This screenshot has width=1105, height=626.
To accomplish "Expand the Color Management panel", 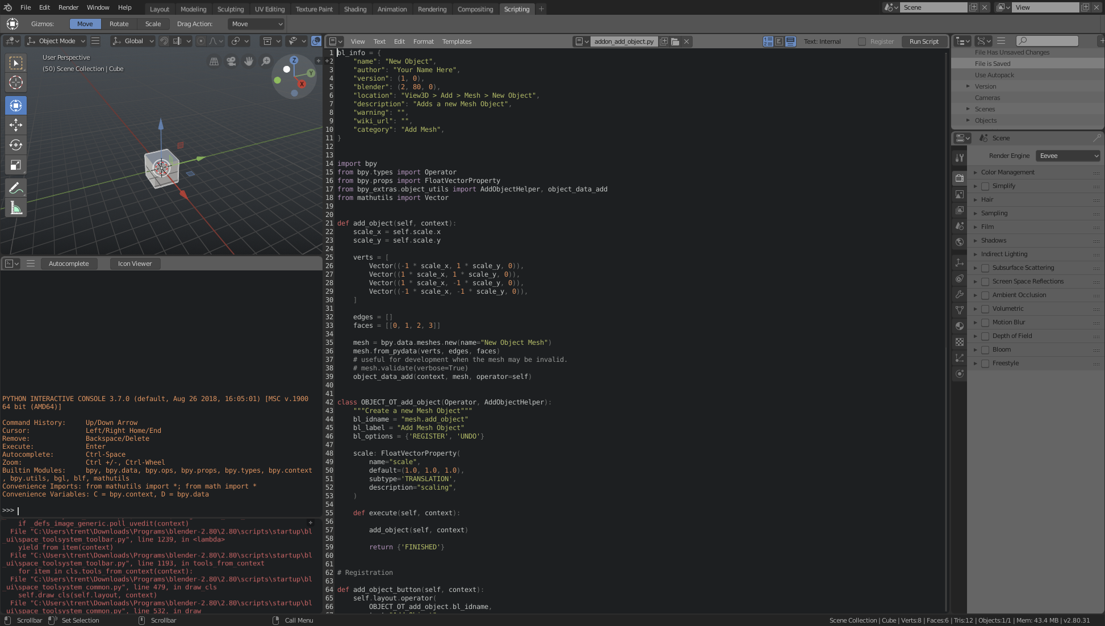I will click(x=1037, y=173).
